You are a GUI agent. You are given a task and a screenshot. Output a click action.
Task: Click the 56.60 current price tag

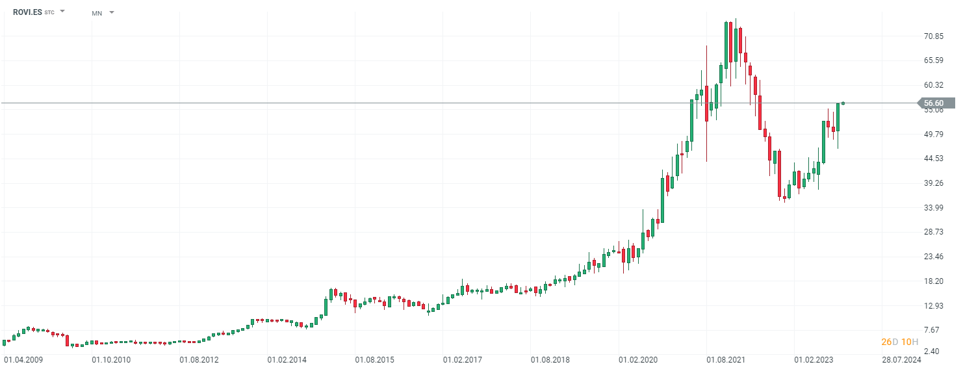click(934, 103)
